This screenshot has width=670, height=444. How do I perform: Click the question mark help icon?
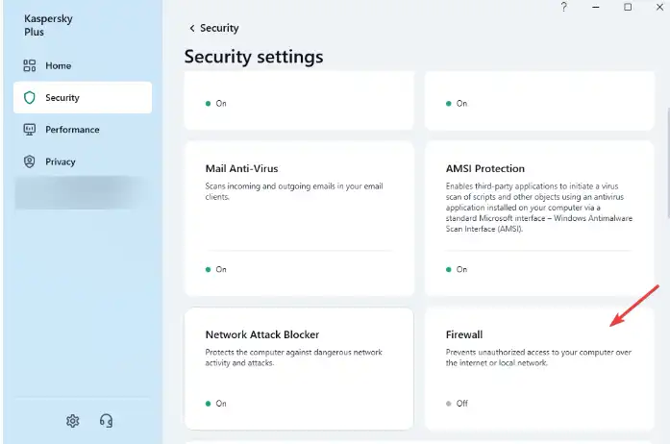564,7
